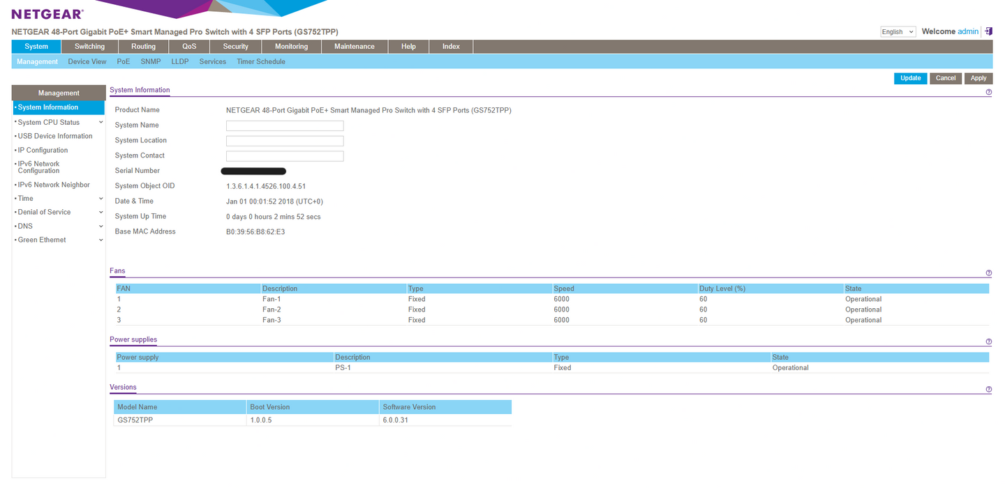Open the Index main tab
Screen dimensions: 1005x488
coord(452,47)
